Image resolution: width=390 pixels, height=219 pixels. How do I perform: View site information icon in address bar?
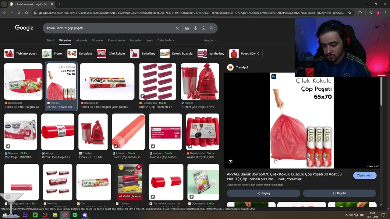[35, 13]
